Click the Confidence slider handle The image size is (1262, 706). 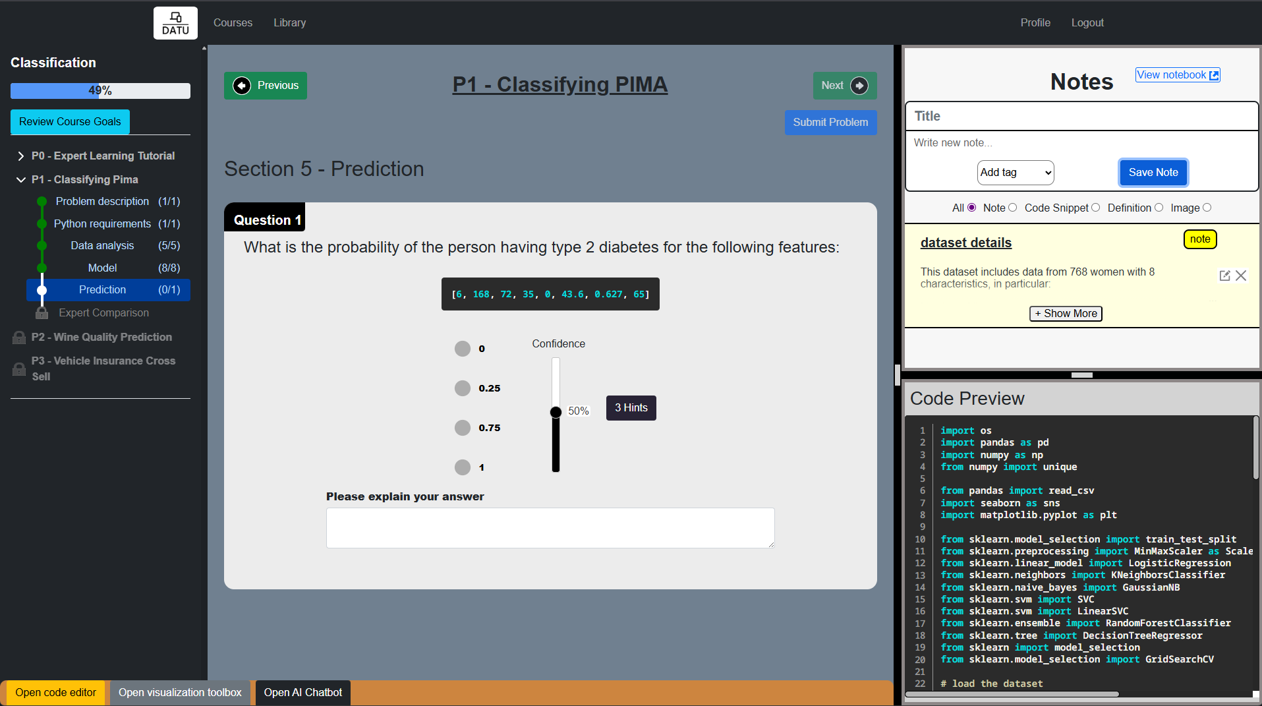(556, 411)
